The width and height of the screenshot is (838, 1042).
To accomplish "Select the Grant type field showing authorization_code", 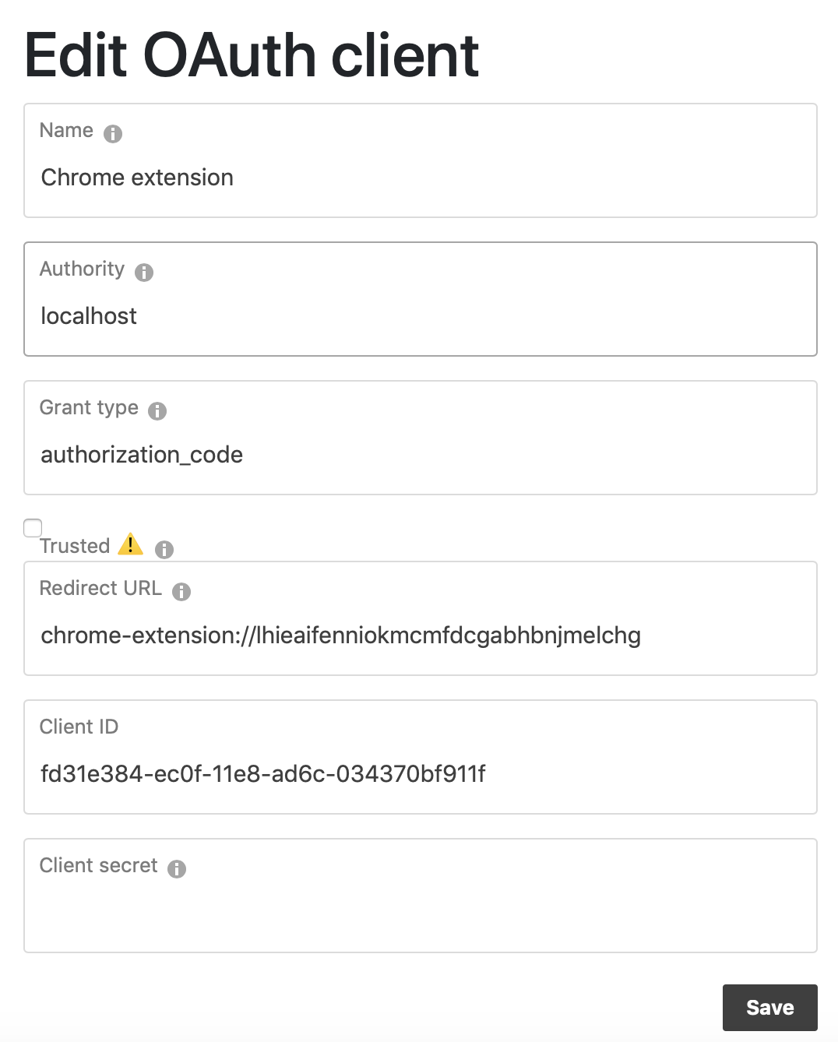I will pos(421,455).
